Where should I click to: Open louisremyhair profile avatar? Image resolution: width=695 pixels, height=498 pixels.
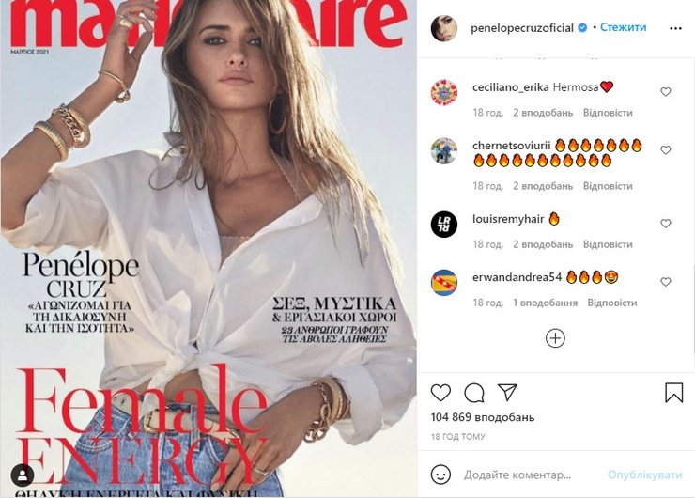pyautogui.click(x=443, y=225)
